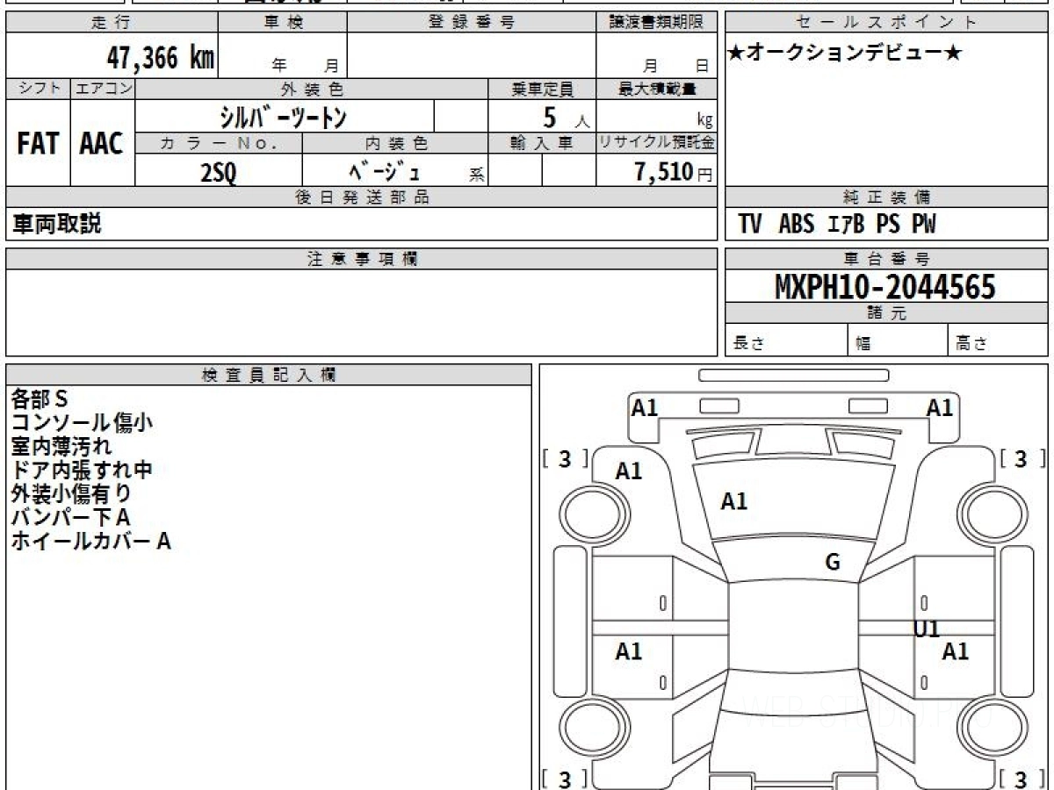Screen dimensions: 1054x790
Task: Click the 輸入車 header
Action: tap(542, 143)
